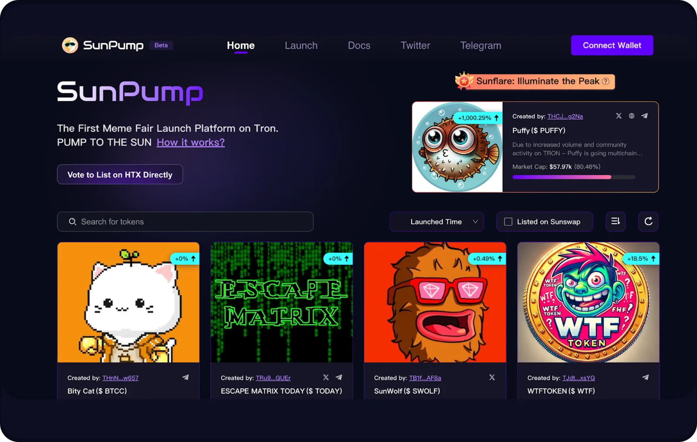Click the Beta badge beside the logo
The image size is (697, 442).
click(161, 45)
